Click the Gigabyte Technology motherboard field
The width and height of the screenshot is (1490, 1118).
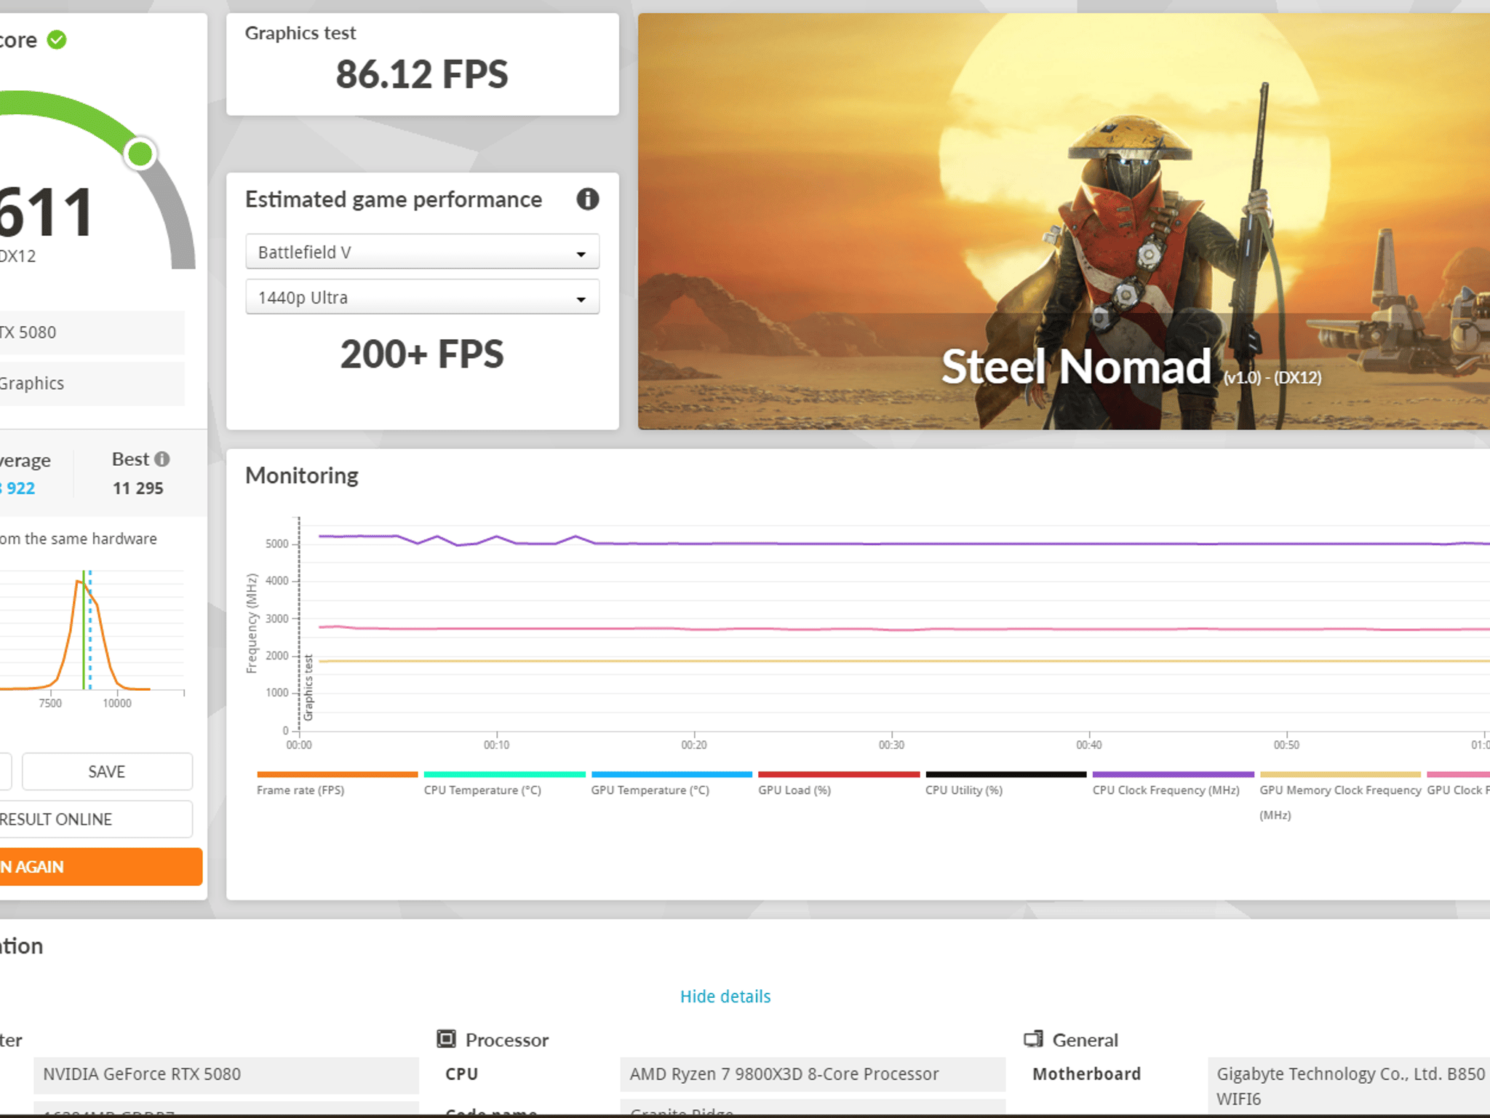coord(1349,1086)
